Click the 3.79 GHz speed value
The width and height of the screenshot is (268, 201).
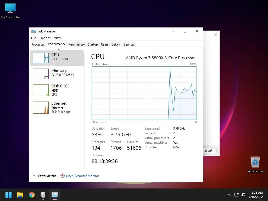pos(121,135)
